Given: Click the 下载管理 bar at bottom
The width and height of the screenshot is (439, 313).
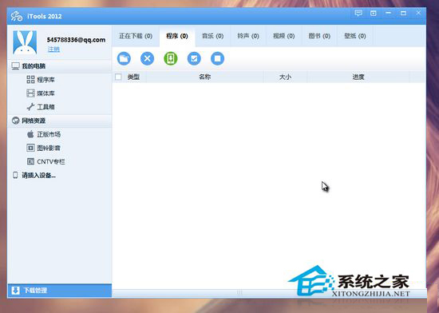Looking at the screenshot, I should tap(60, 291).
